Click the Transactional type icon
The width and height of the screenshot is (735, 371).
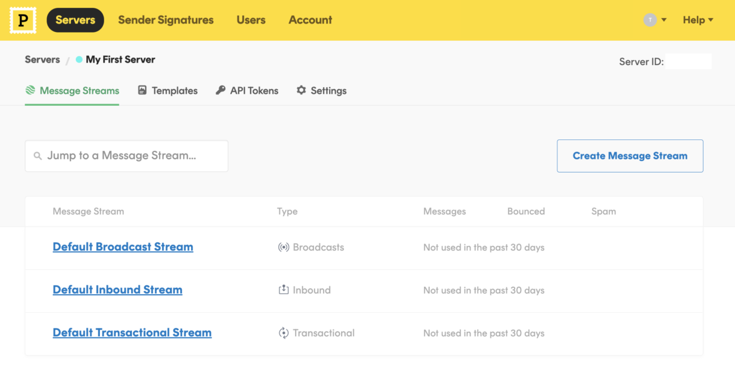(x=283, y=333)
